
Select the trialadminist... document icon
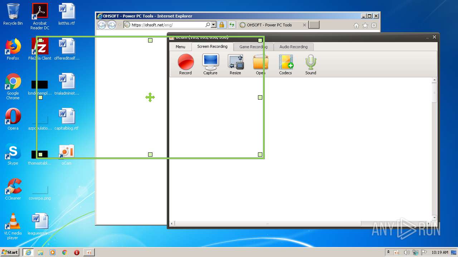tap(67, 84)
